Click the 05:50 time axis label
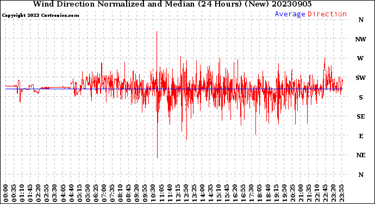Viewport: 375px width, 204px height. [87, 193]
